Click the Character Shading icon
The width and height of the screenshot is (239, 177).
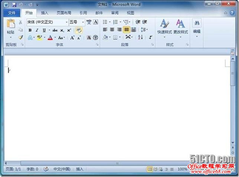89,38
